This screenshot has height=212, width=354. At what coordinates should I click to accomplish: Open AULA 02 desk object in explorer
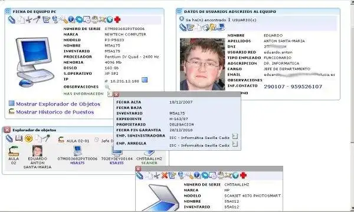(x=14, y=151)
